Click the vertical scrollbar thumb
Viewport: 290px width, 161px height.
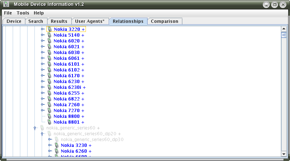pos(284,35)
